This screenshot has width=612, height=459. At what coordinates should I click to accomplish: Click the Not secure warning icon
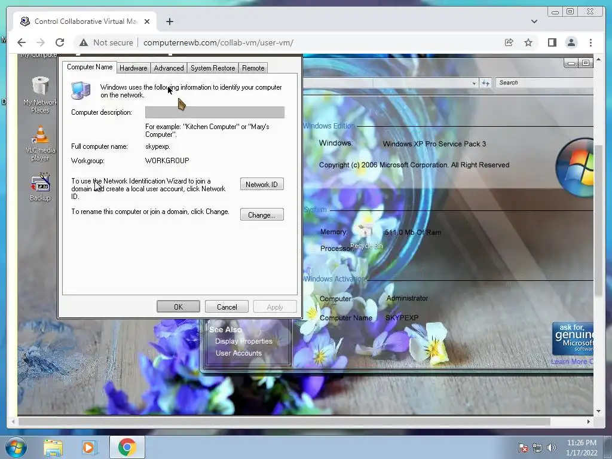[x=84, y=42]
